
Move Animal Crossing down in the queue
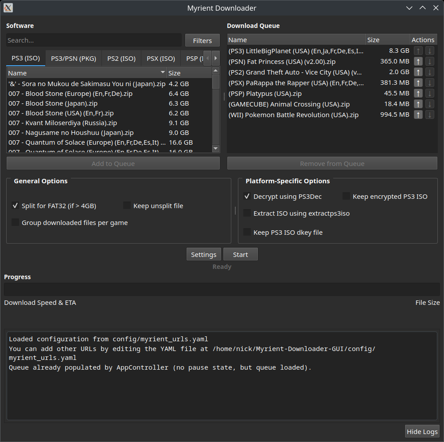pos(429,104)
